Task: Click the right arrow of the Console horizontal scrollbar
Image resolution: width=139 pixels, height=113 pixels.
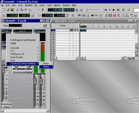Action: (48, 110)
